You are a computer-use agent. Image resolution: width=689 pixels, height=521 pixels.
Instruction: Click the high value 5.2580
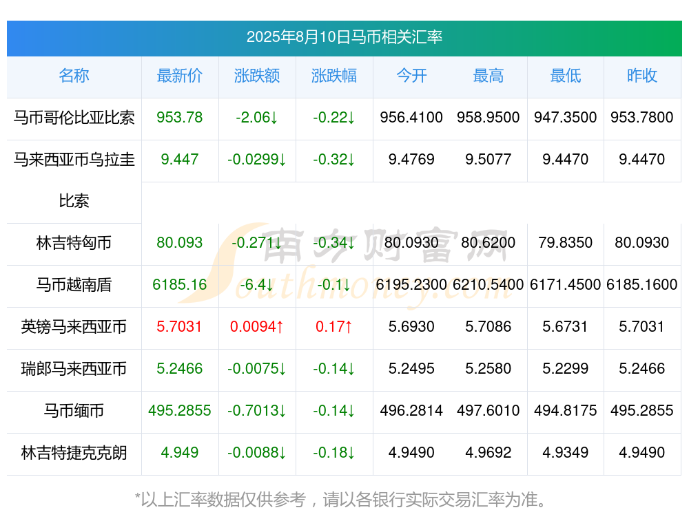coord(489,369)
